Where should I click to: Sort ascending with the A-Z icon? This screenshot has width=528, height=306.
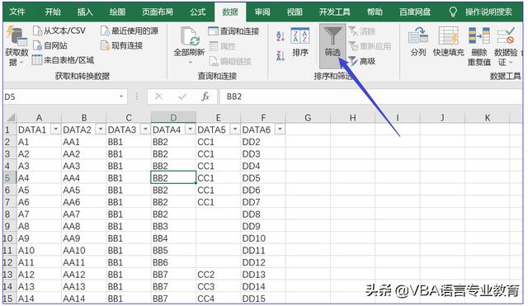point(280,35)
